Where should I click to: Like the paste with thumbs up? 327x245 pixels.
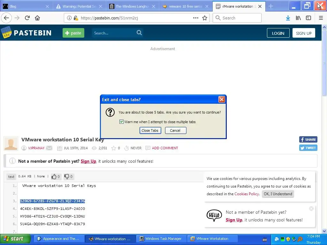coord(56,177)
